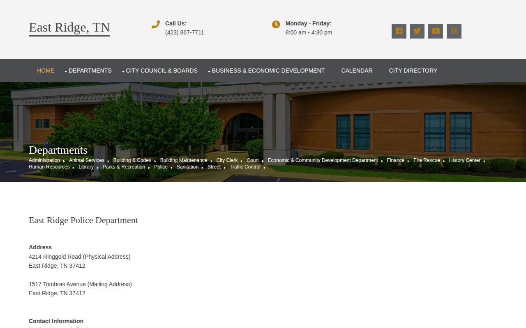Viewport: 526px width, 328px height.
Task: Open the Animal Services department link
Action: coord(87,160)
